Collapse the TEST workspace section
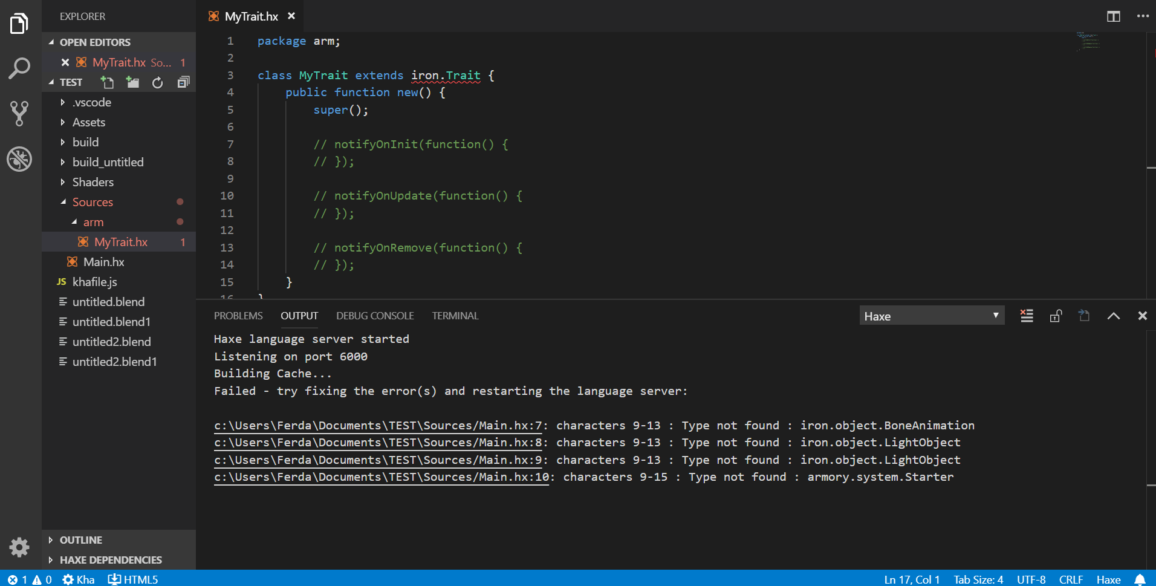 [71, 82]
